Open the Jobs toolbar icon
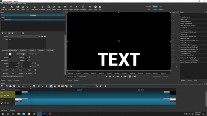 coord(100,8)
